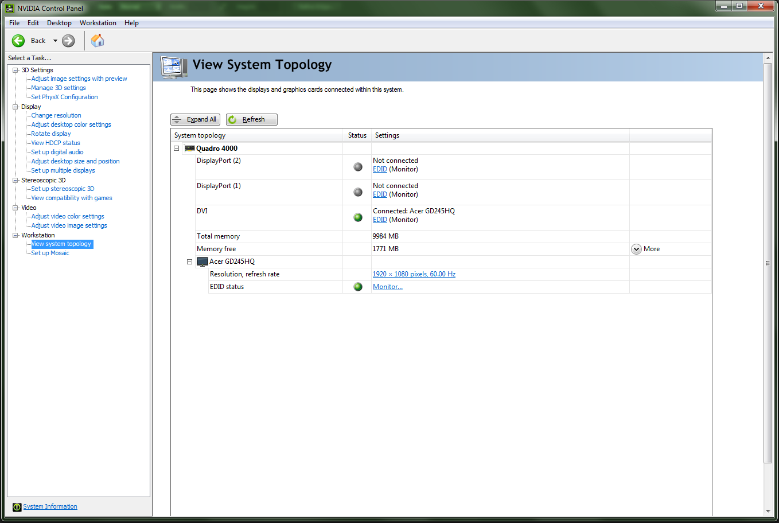Click the Total memory value 9984 MB
This screenshot has height=523, width=779.
(x=385, y=236)
